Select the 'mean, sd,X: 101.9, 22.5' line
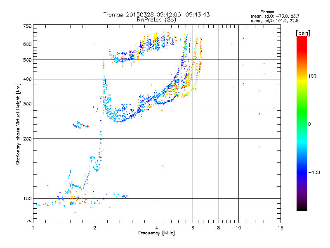330x248 pixels. 274,21
